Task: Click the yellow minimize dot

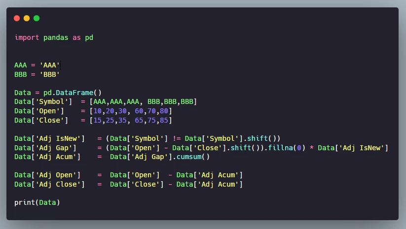Action: (27, 18)
